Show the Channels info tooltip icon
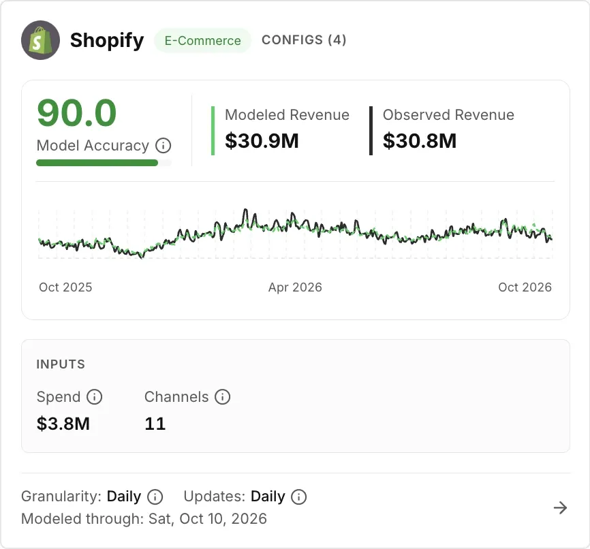The height and width of the screenshot is (549, 590). pyautogui.click(x=222, y=396)
